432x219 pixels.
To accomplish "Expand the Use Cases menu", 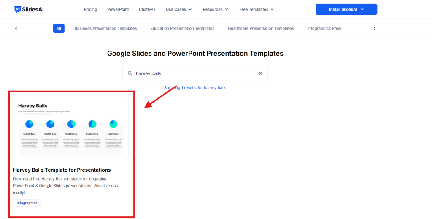I will 178,9.
